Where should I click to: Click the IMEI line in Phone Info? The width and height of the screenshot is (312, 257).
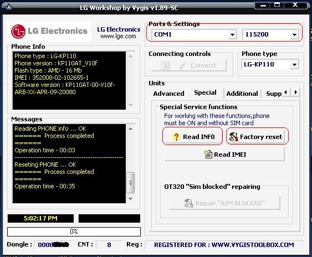coord(52,78)
